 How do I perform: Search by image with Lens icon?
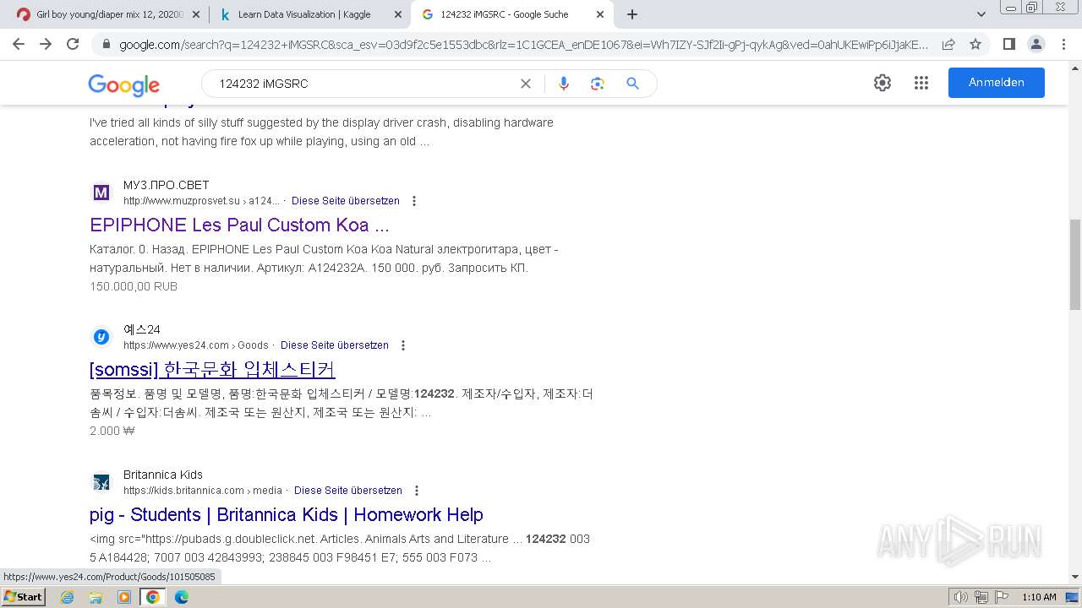598,84
